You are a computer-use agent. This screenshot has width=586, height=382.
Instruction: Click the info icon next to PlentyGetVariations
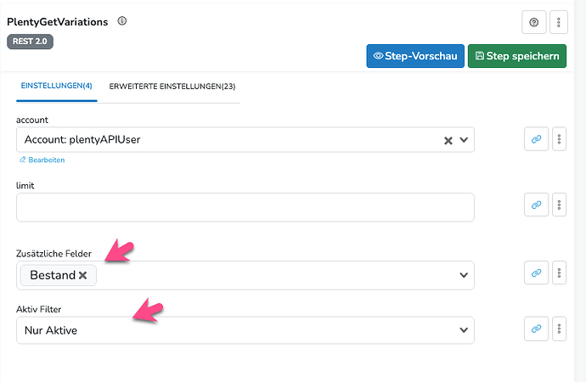[122, 21]
